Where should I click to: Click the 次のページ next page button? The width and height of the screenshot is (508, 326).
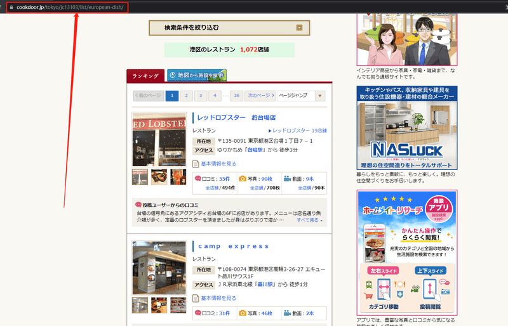[x=260, y=96]
